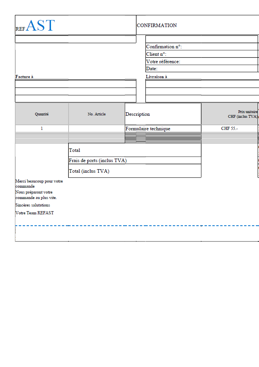Click the 'Prix unitaire CHF (inclus TVA)' header

(230, 114)
